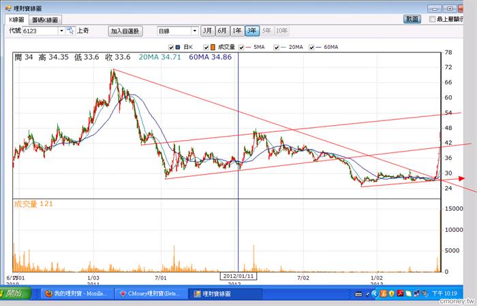Uncheck the 日K candlestick checkbox

(x=171, y=48)
